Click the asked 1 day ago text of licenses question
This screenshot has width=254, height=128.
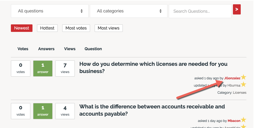coord(207,78)
